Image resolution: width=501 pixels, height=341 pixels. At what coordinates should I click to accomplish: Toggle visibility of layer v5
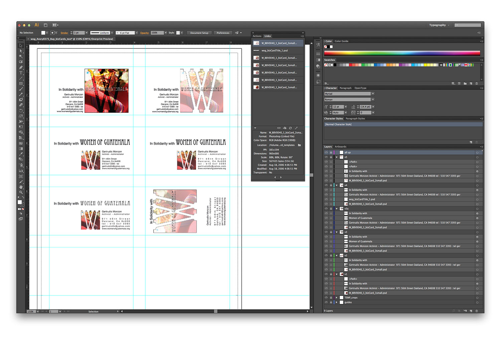(x=326, y=157)
